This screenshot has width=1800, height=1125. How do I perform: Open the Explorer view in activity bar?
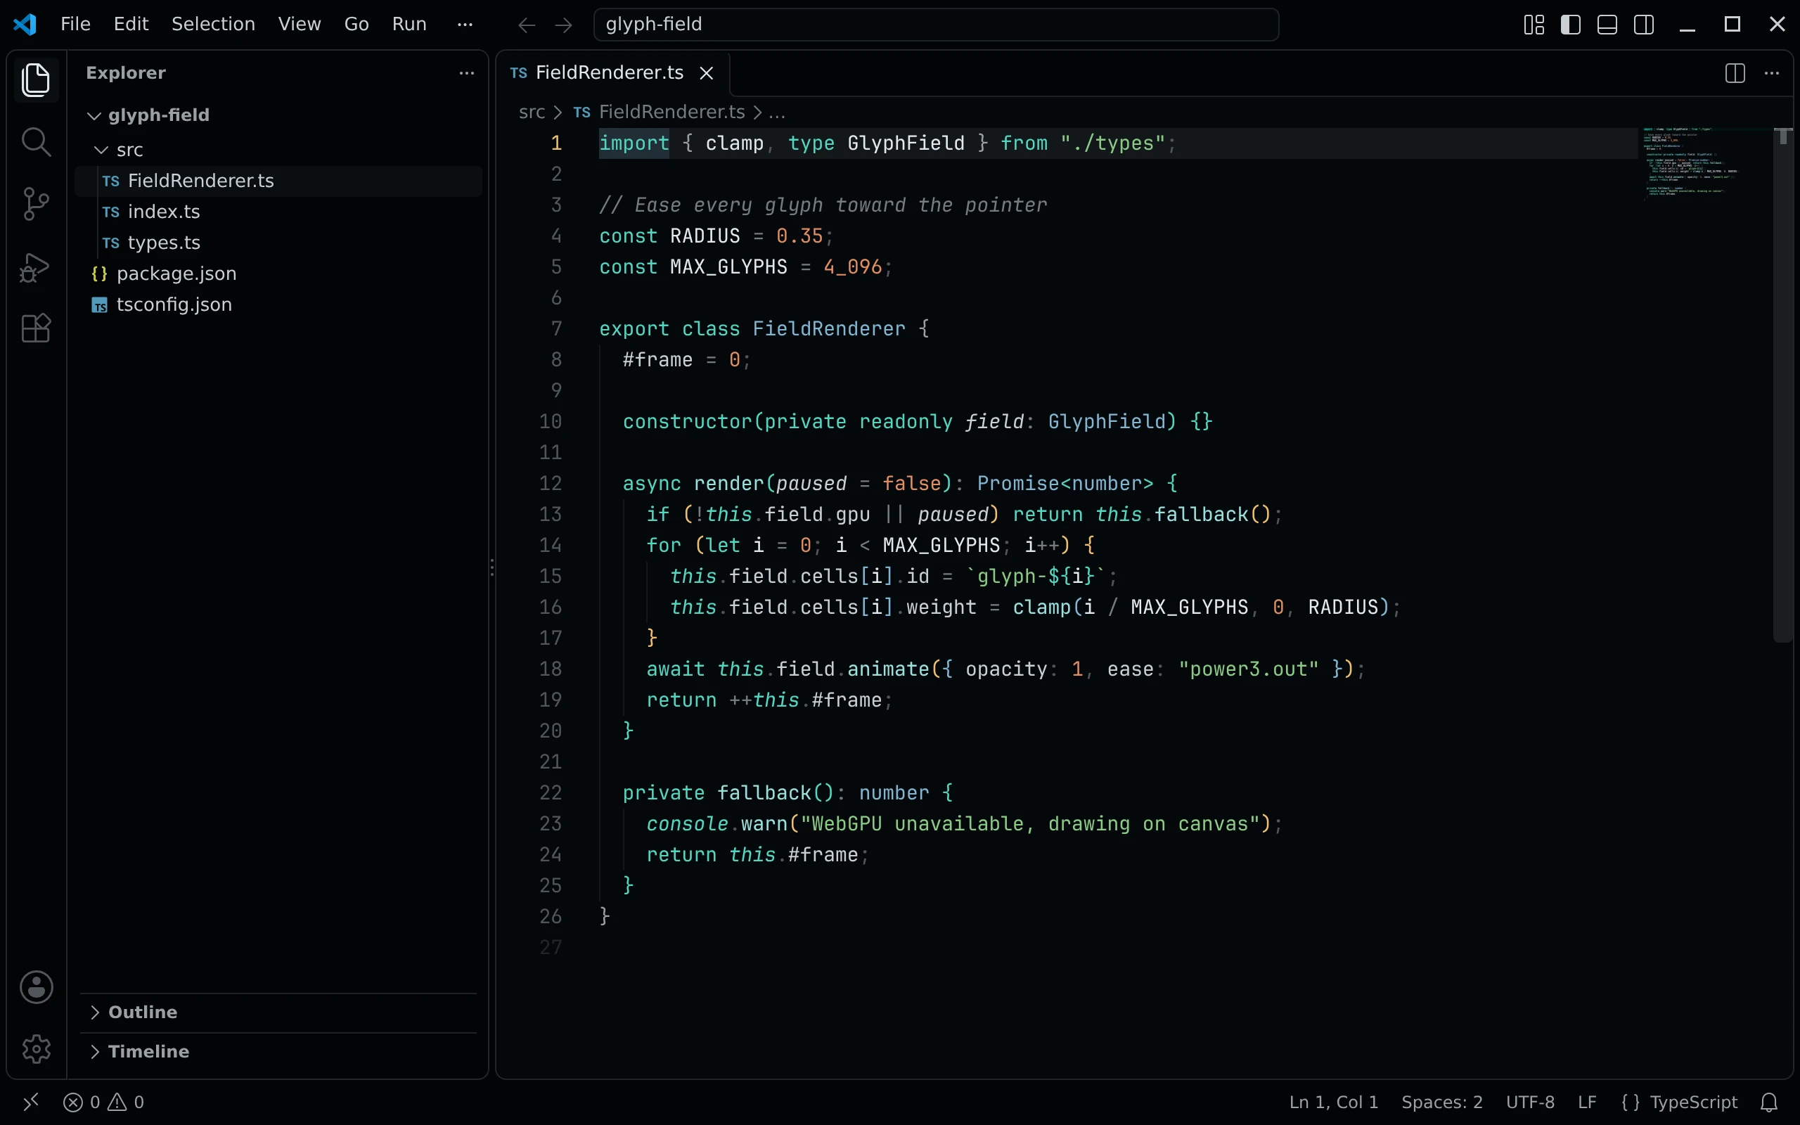coord(36,79)
